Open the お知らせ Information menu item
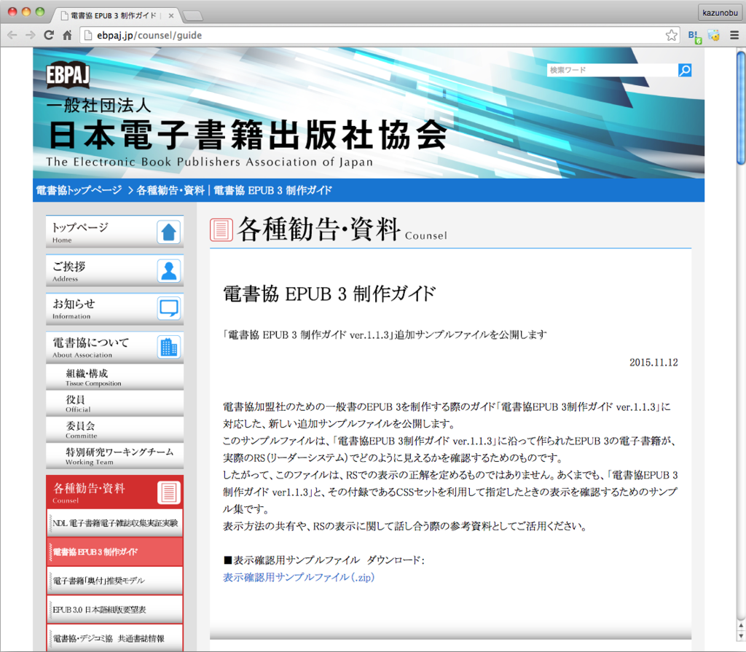Screen dimensions: 746x652 coord(114,309)
